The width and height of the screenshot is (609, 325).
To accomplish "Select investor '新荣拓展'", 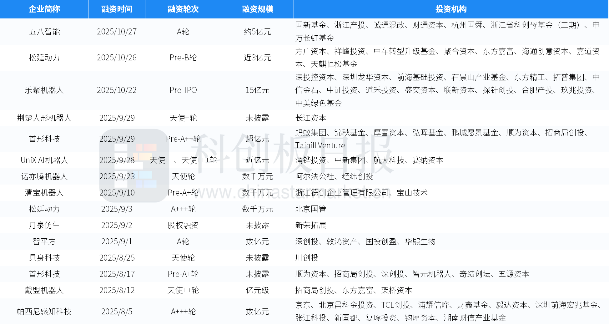I will [311, 225].
